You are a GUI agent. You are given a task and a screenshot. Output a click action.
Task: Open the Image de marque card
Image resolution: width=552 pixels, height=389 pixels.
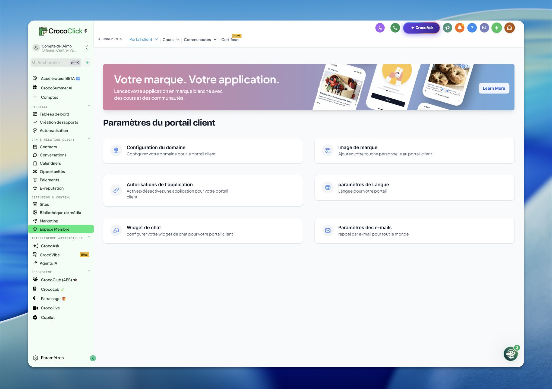tap(414, 150)
